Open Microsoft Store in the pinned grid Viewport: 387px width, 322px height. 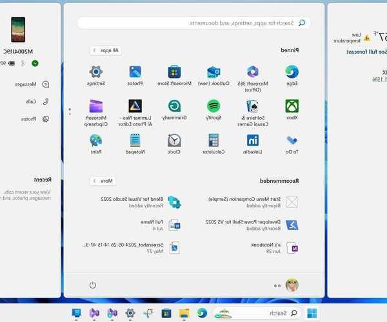click(175, 75)
